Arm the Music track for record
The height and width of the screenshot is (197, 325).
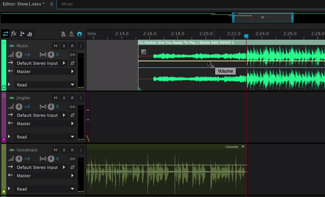pos(72,46)
